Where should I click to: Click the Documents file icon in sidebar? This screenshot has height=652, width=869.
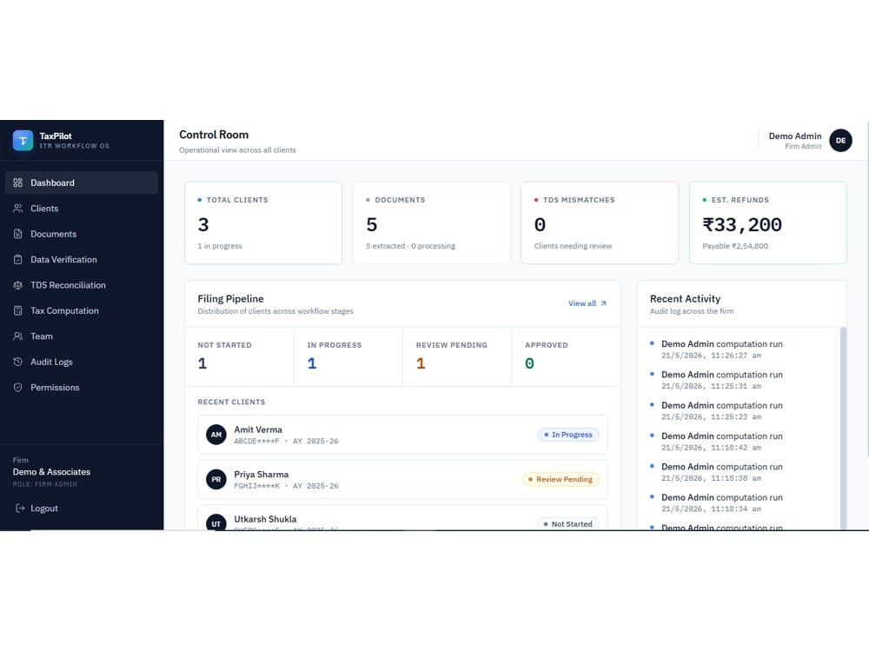point(17,233)
